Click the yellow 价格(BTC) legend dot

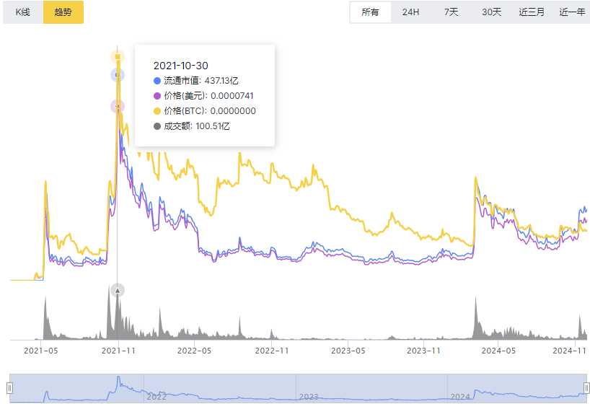tap(157, 111)
